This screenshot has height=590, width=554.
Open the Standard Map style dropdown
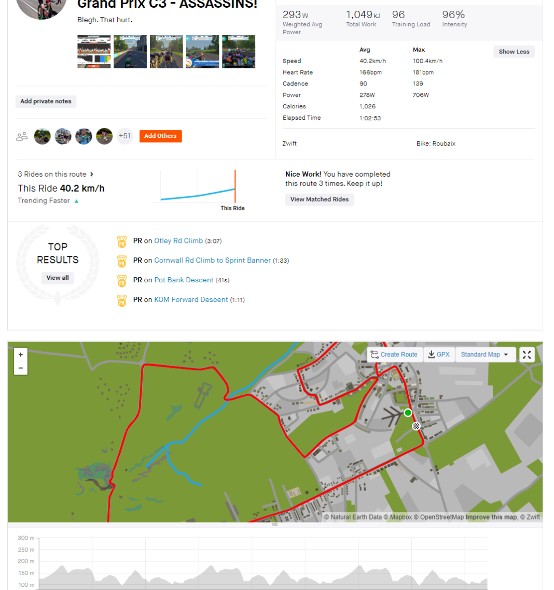click(484, 354)
